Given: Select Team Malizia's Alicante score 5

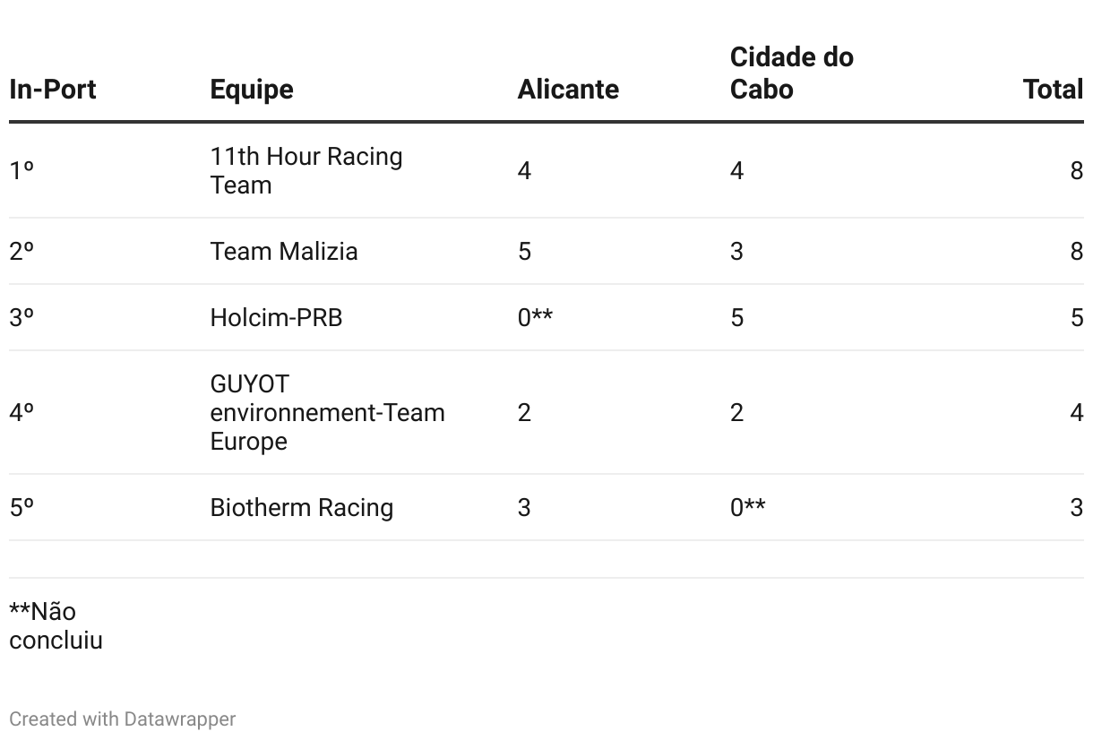Looking at the screenshot, I should coord(524,251).
